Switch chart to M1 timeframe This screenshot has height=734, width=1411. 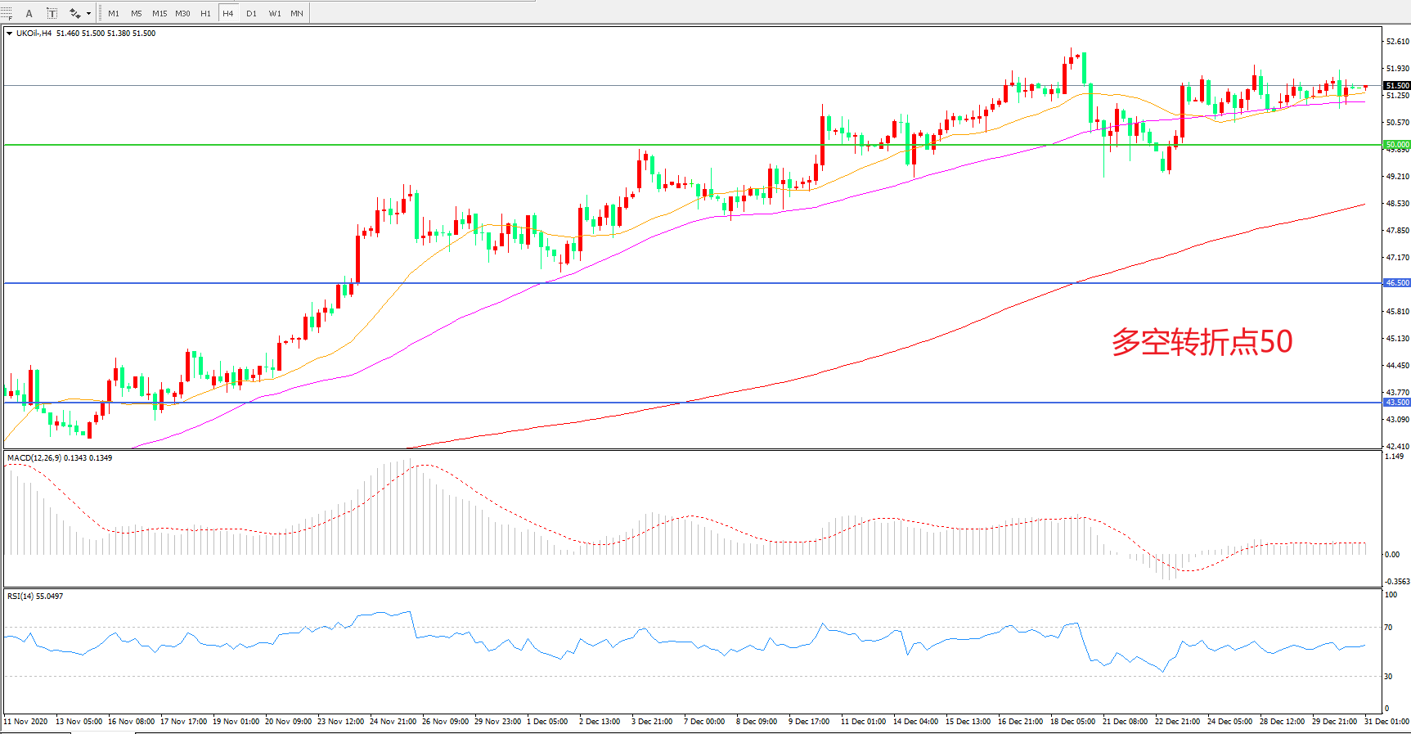(114, 13)
